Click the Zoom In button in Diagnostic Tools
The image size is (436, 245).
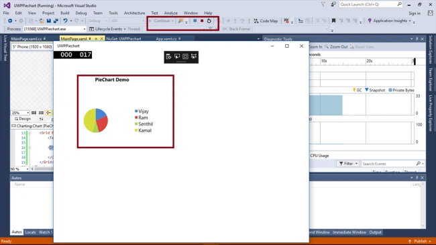tap(316, 47)
